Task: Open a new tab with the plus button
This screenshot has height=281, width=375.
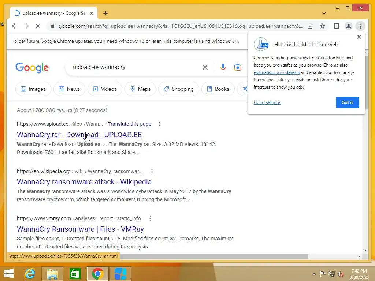Action: click(x=105, y=13)
